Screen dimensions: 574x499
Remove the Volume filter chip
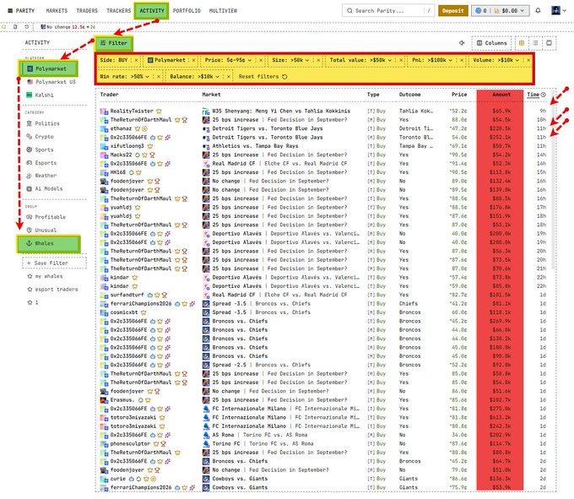point(528,60)
